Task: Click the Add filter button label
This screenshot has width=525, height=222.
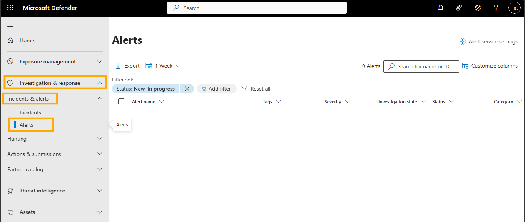Action: (220, 89)
